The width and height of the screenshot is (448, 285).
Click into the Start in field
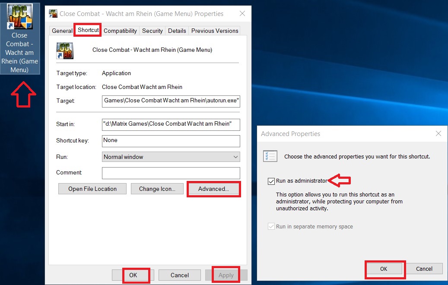(x=171, y=124)
